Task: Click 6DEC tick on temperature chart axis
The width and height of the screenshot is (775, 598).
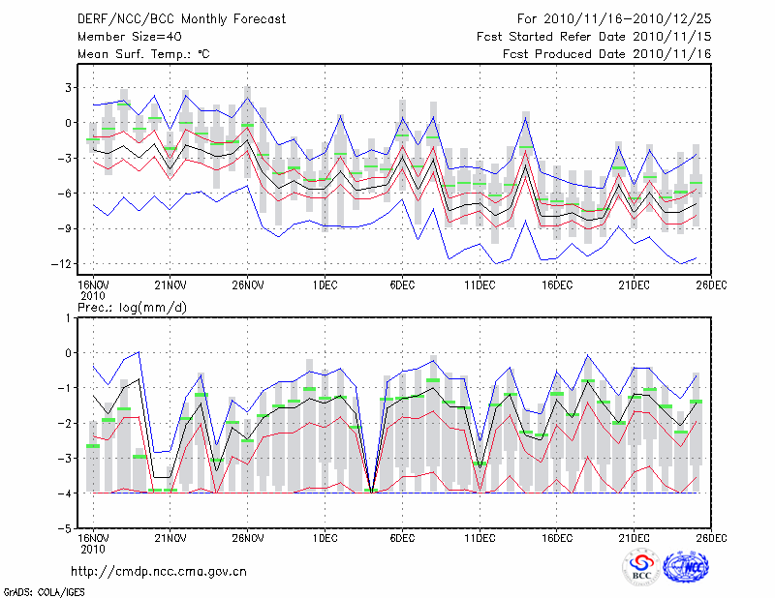Action: pos(402,285)
